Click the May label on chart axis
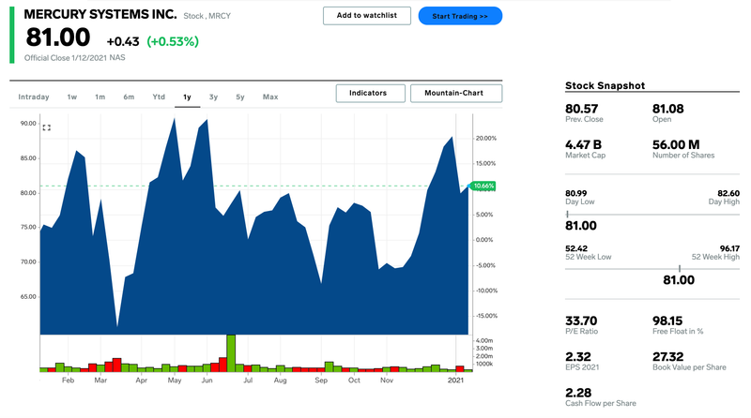Image resolution: width=751 pixels, height=418 pixels. tap(175, 381)
